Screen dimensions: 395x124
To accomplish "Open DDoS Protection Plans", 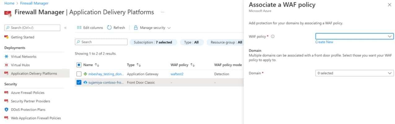I will click(x=28, y=110).
